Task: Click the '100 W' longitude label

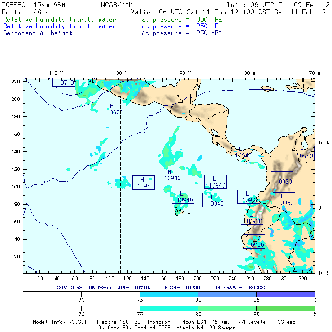Action: [121, 73]
